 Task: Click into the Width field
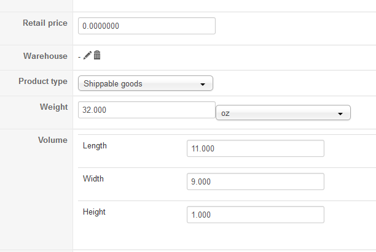[255, 181]
